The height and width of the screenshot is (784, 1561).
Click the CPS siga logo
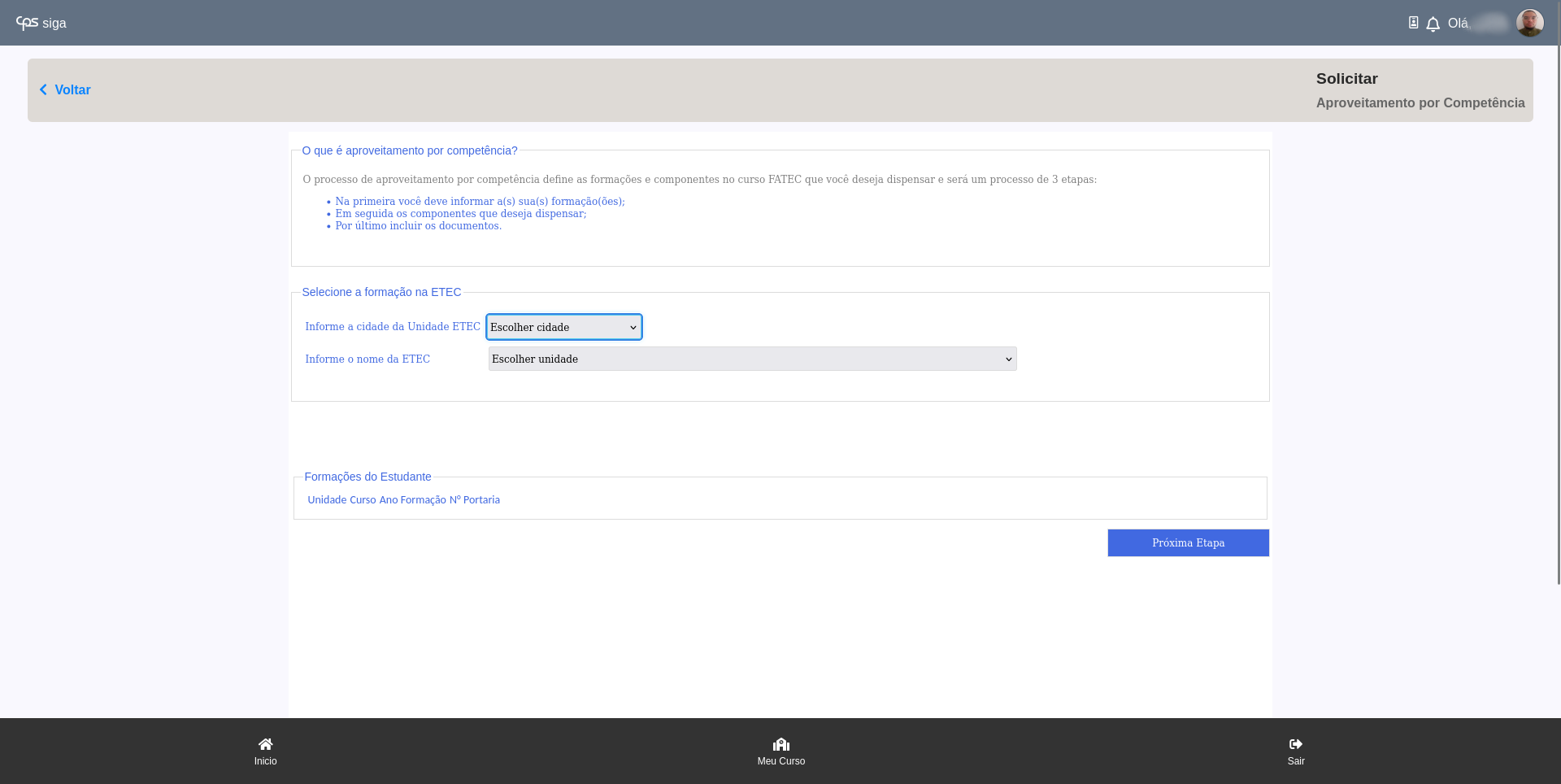click(41, 23)
